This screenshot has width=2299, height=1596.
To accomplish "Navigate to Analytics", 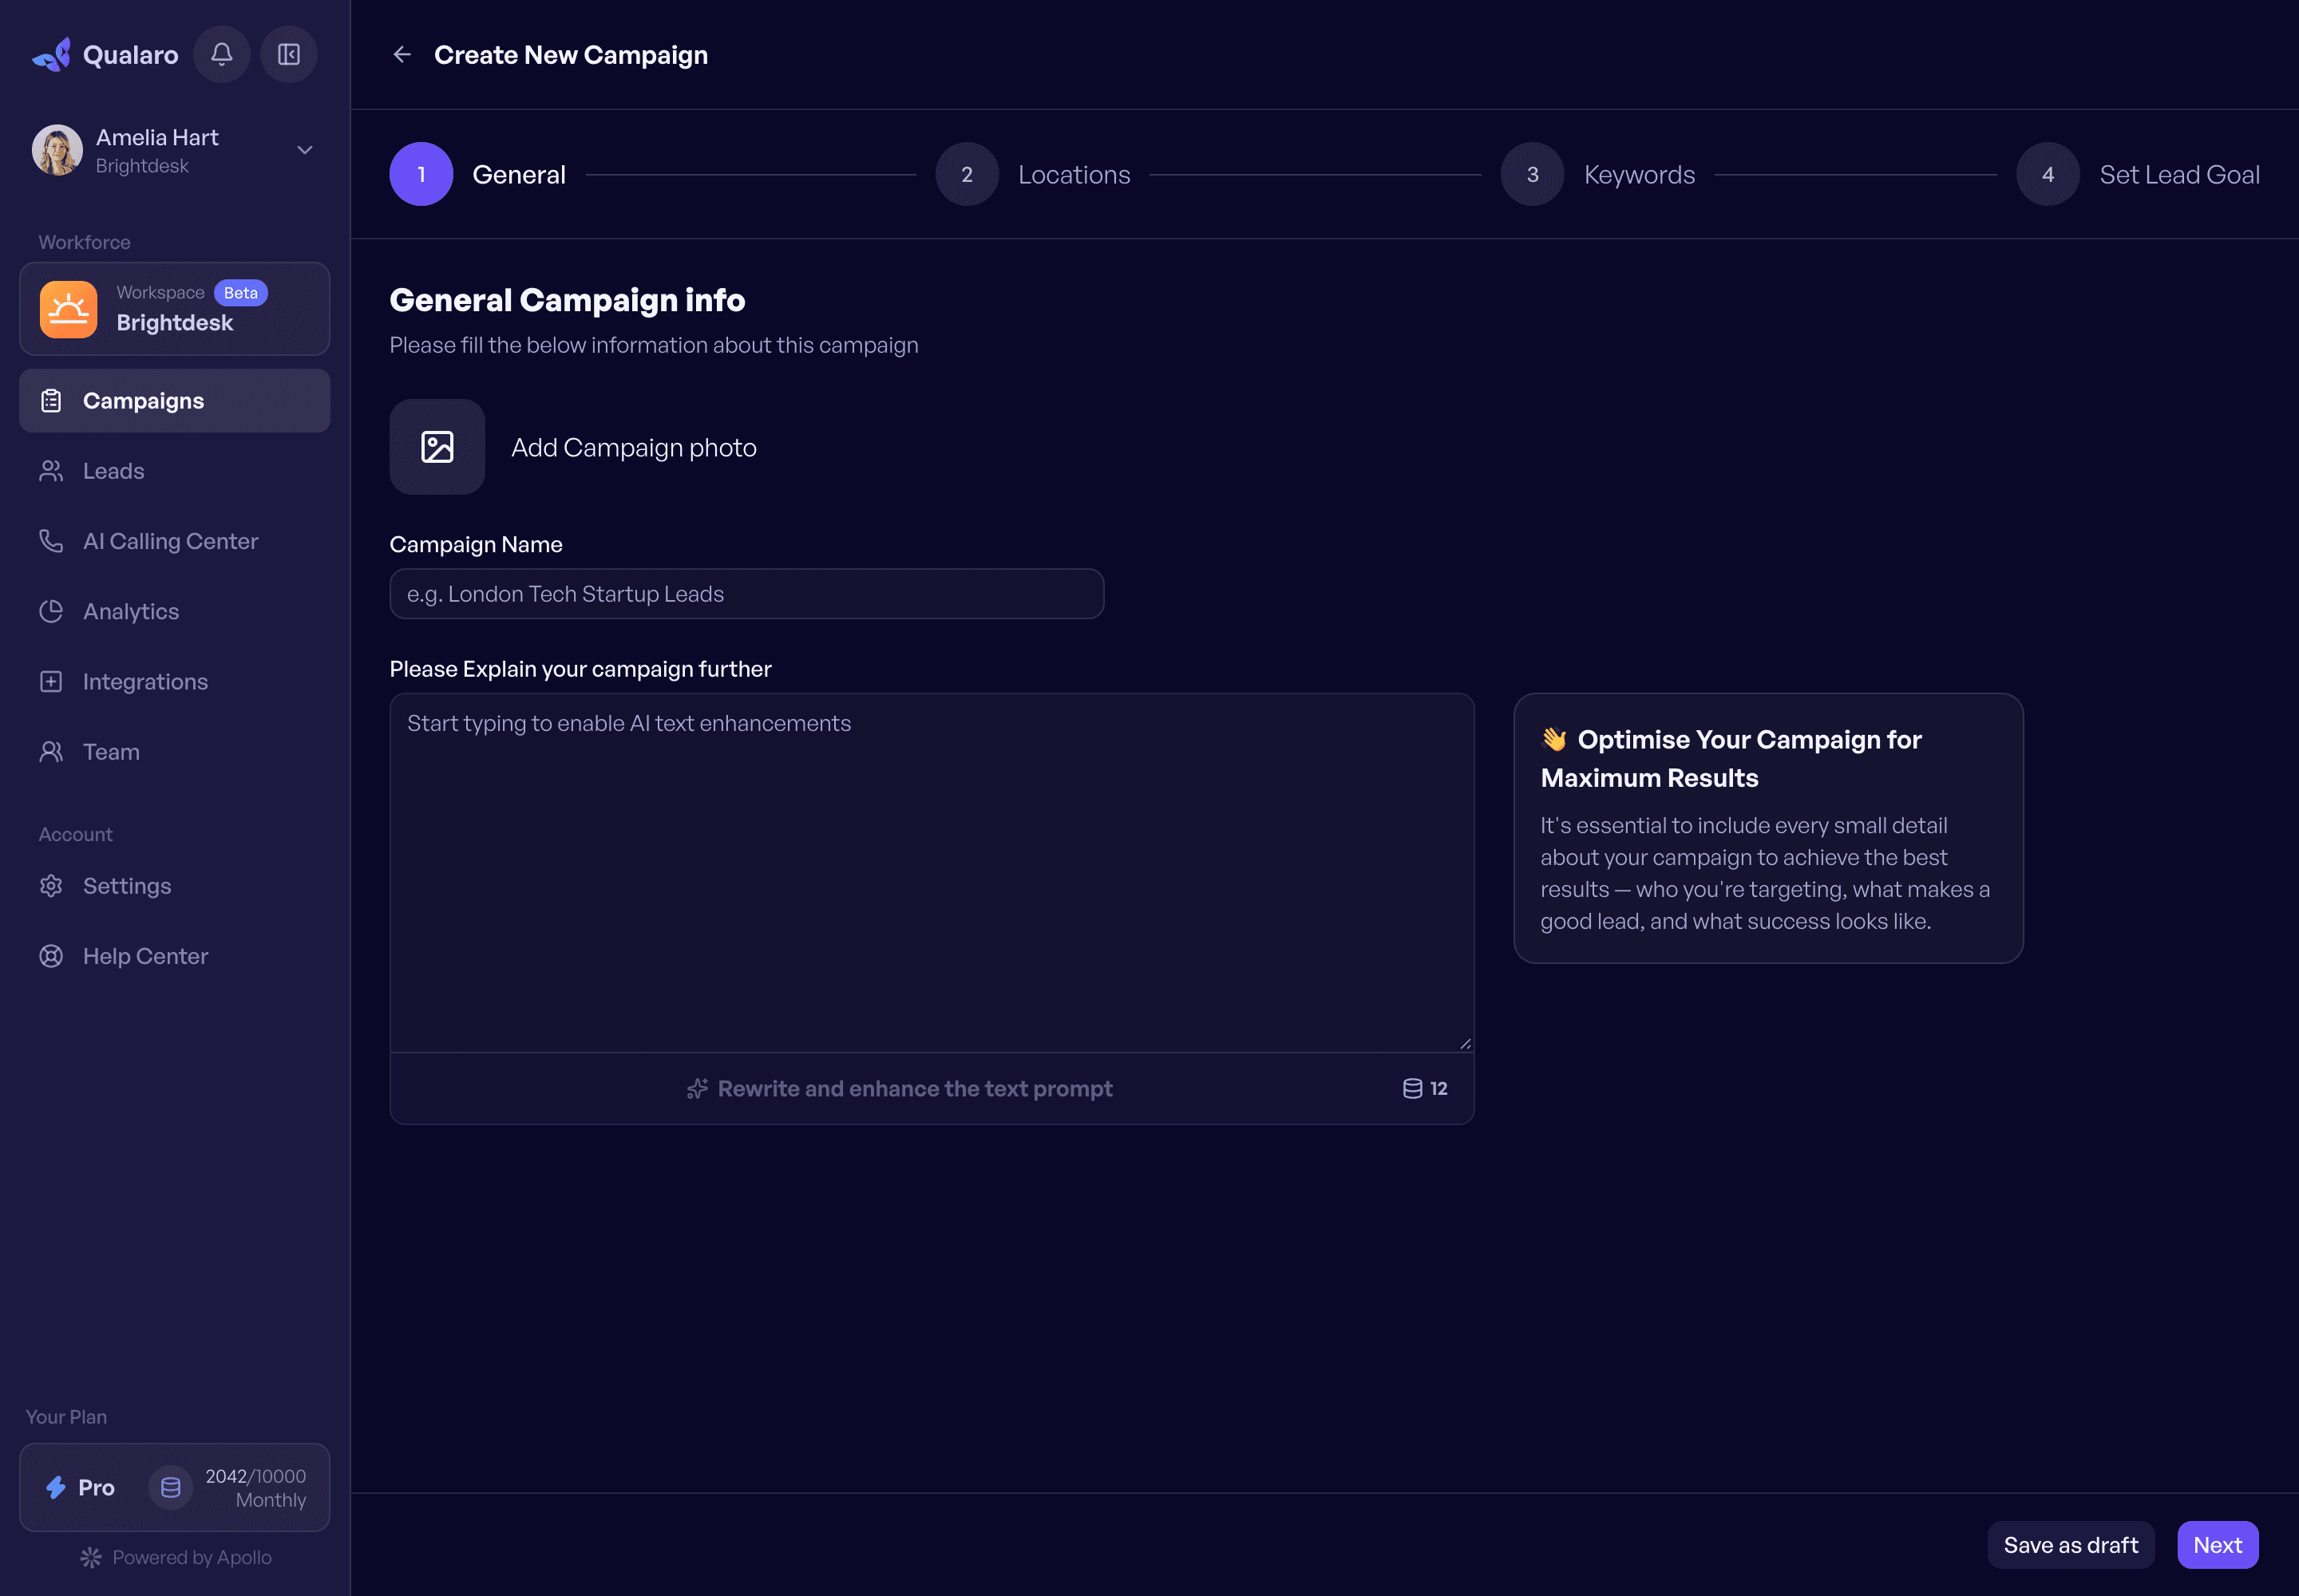I will click(174, 611).
